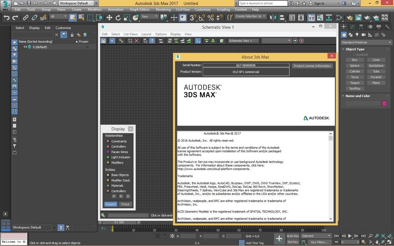Click the magenta object color swatch
This screenshot has height=246, width=394.
click(x=384, y=103)
